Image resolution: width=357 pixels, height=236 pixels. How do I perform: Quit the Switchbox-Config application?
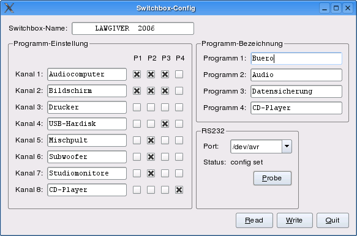click(x=333, y=220)
